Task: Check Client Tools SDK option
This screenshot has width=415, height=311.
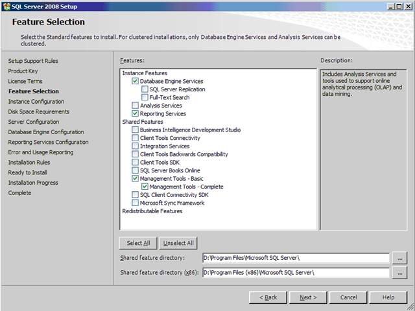Action: [135, 162]
